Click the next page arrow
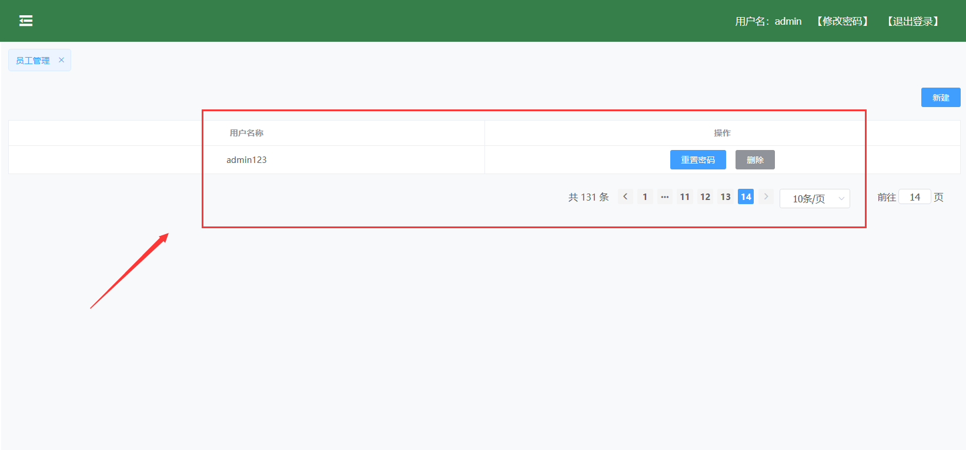 [766, 197]
